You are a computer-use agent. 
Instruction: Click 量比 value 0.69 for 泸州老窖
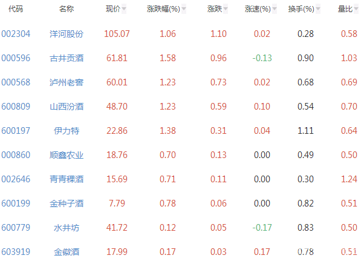tap(349, 82)
